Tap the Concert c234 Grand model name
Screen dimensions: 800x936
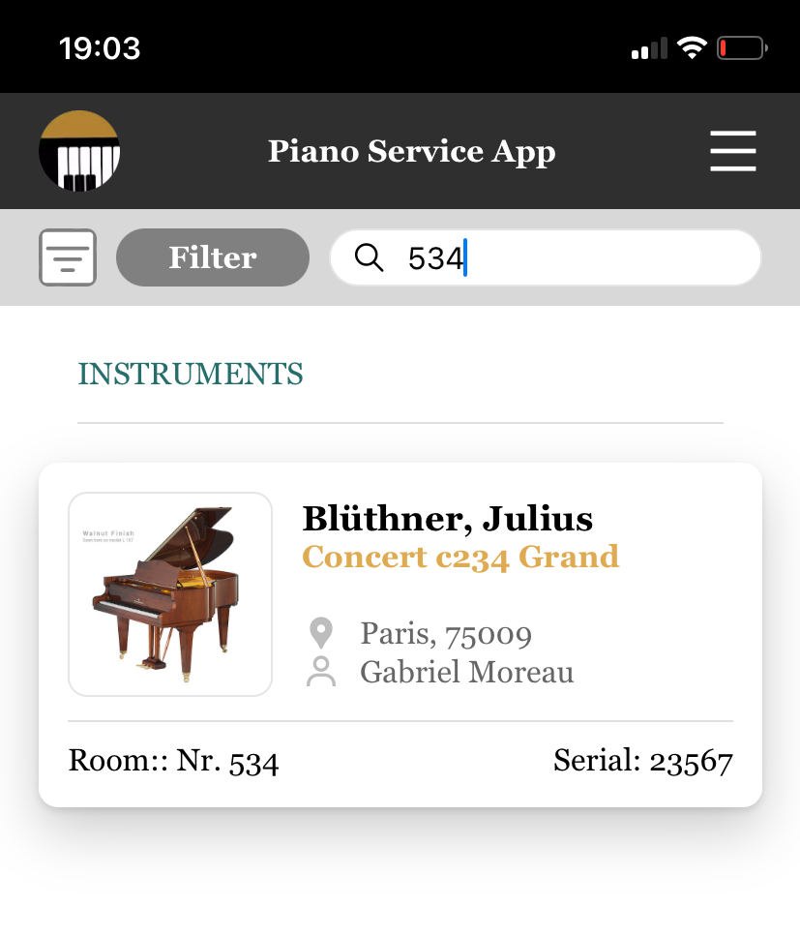click(460, 557)
